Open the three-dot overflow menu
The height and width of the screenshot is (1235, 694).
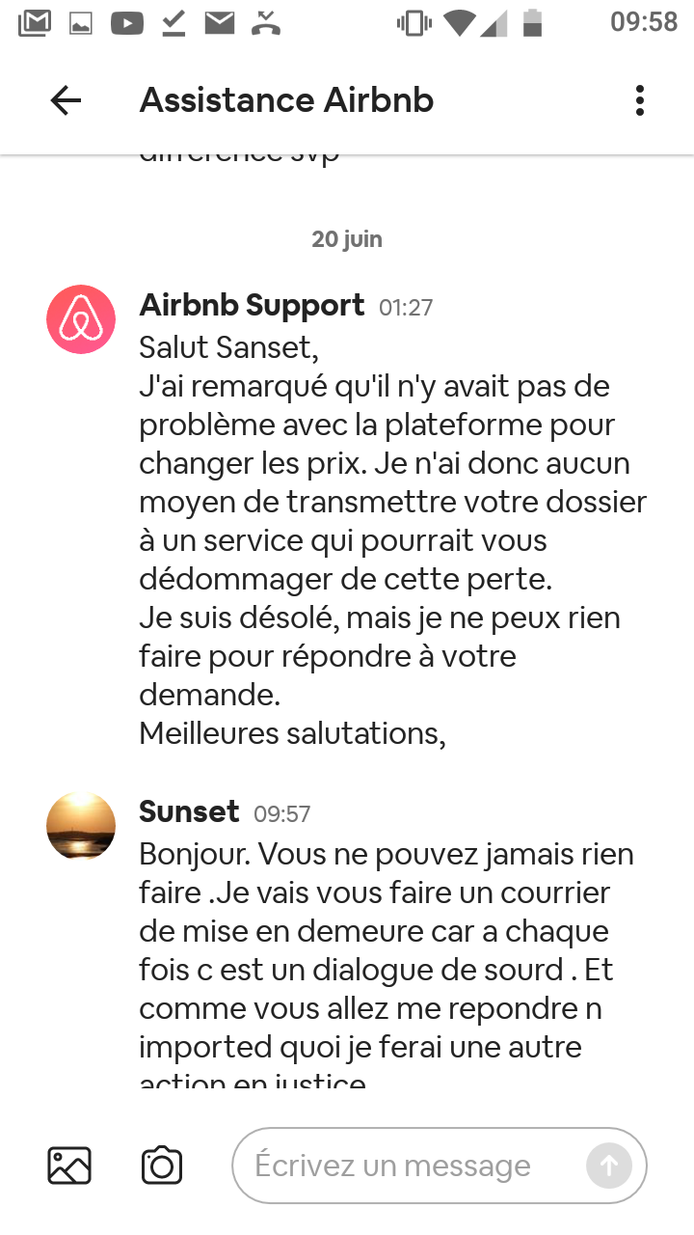pyautogui.click(x=639, y=100)
